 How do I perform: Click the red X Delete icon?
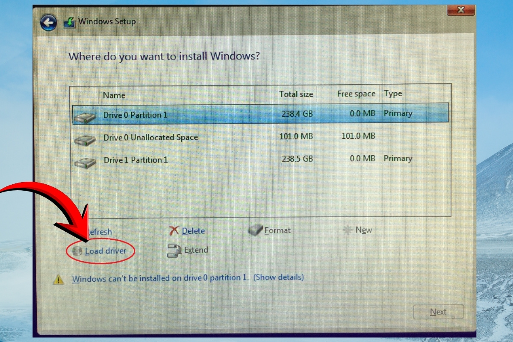click(174, 231)
